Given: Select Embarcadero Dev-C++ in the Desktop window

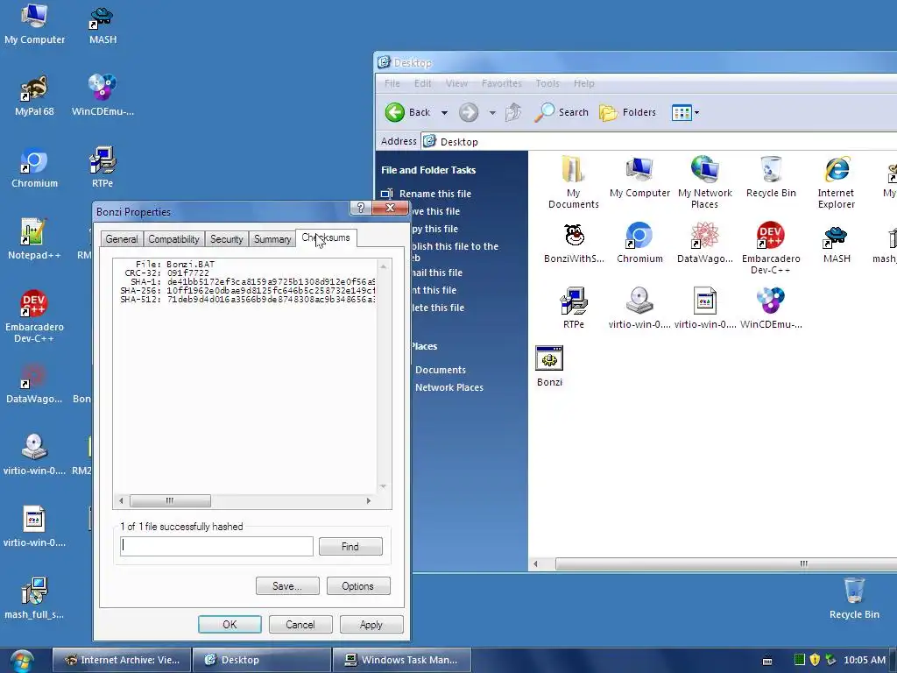Looking at the screenshot, I should [771, 248].
